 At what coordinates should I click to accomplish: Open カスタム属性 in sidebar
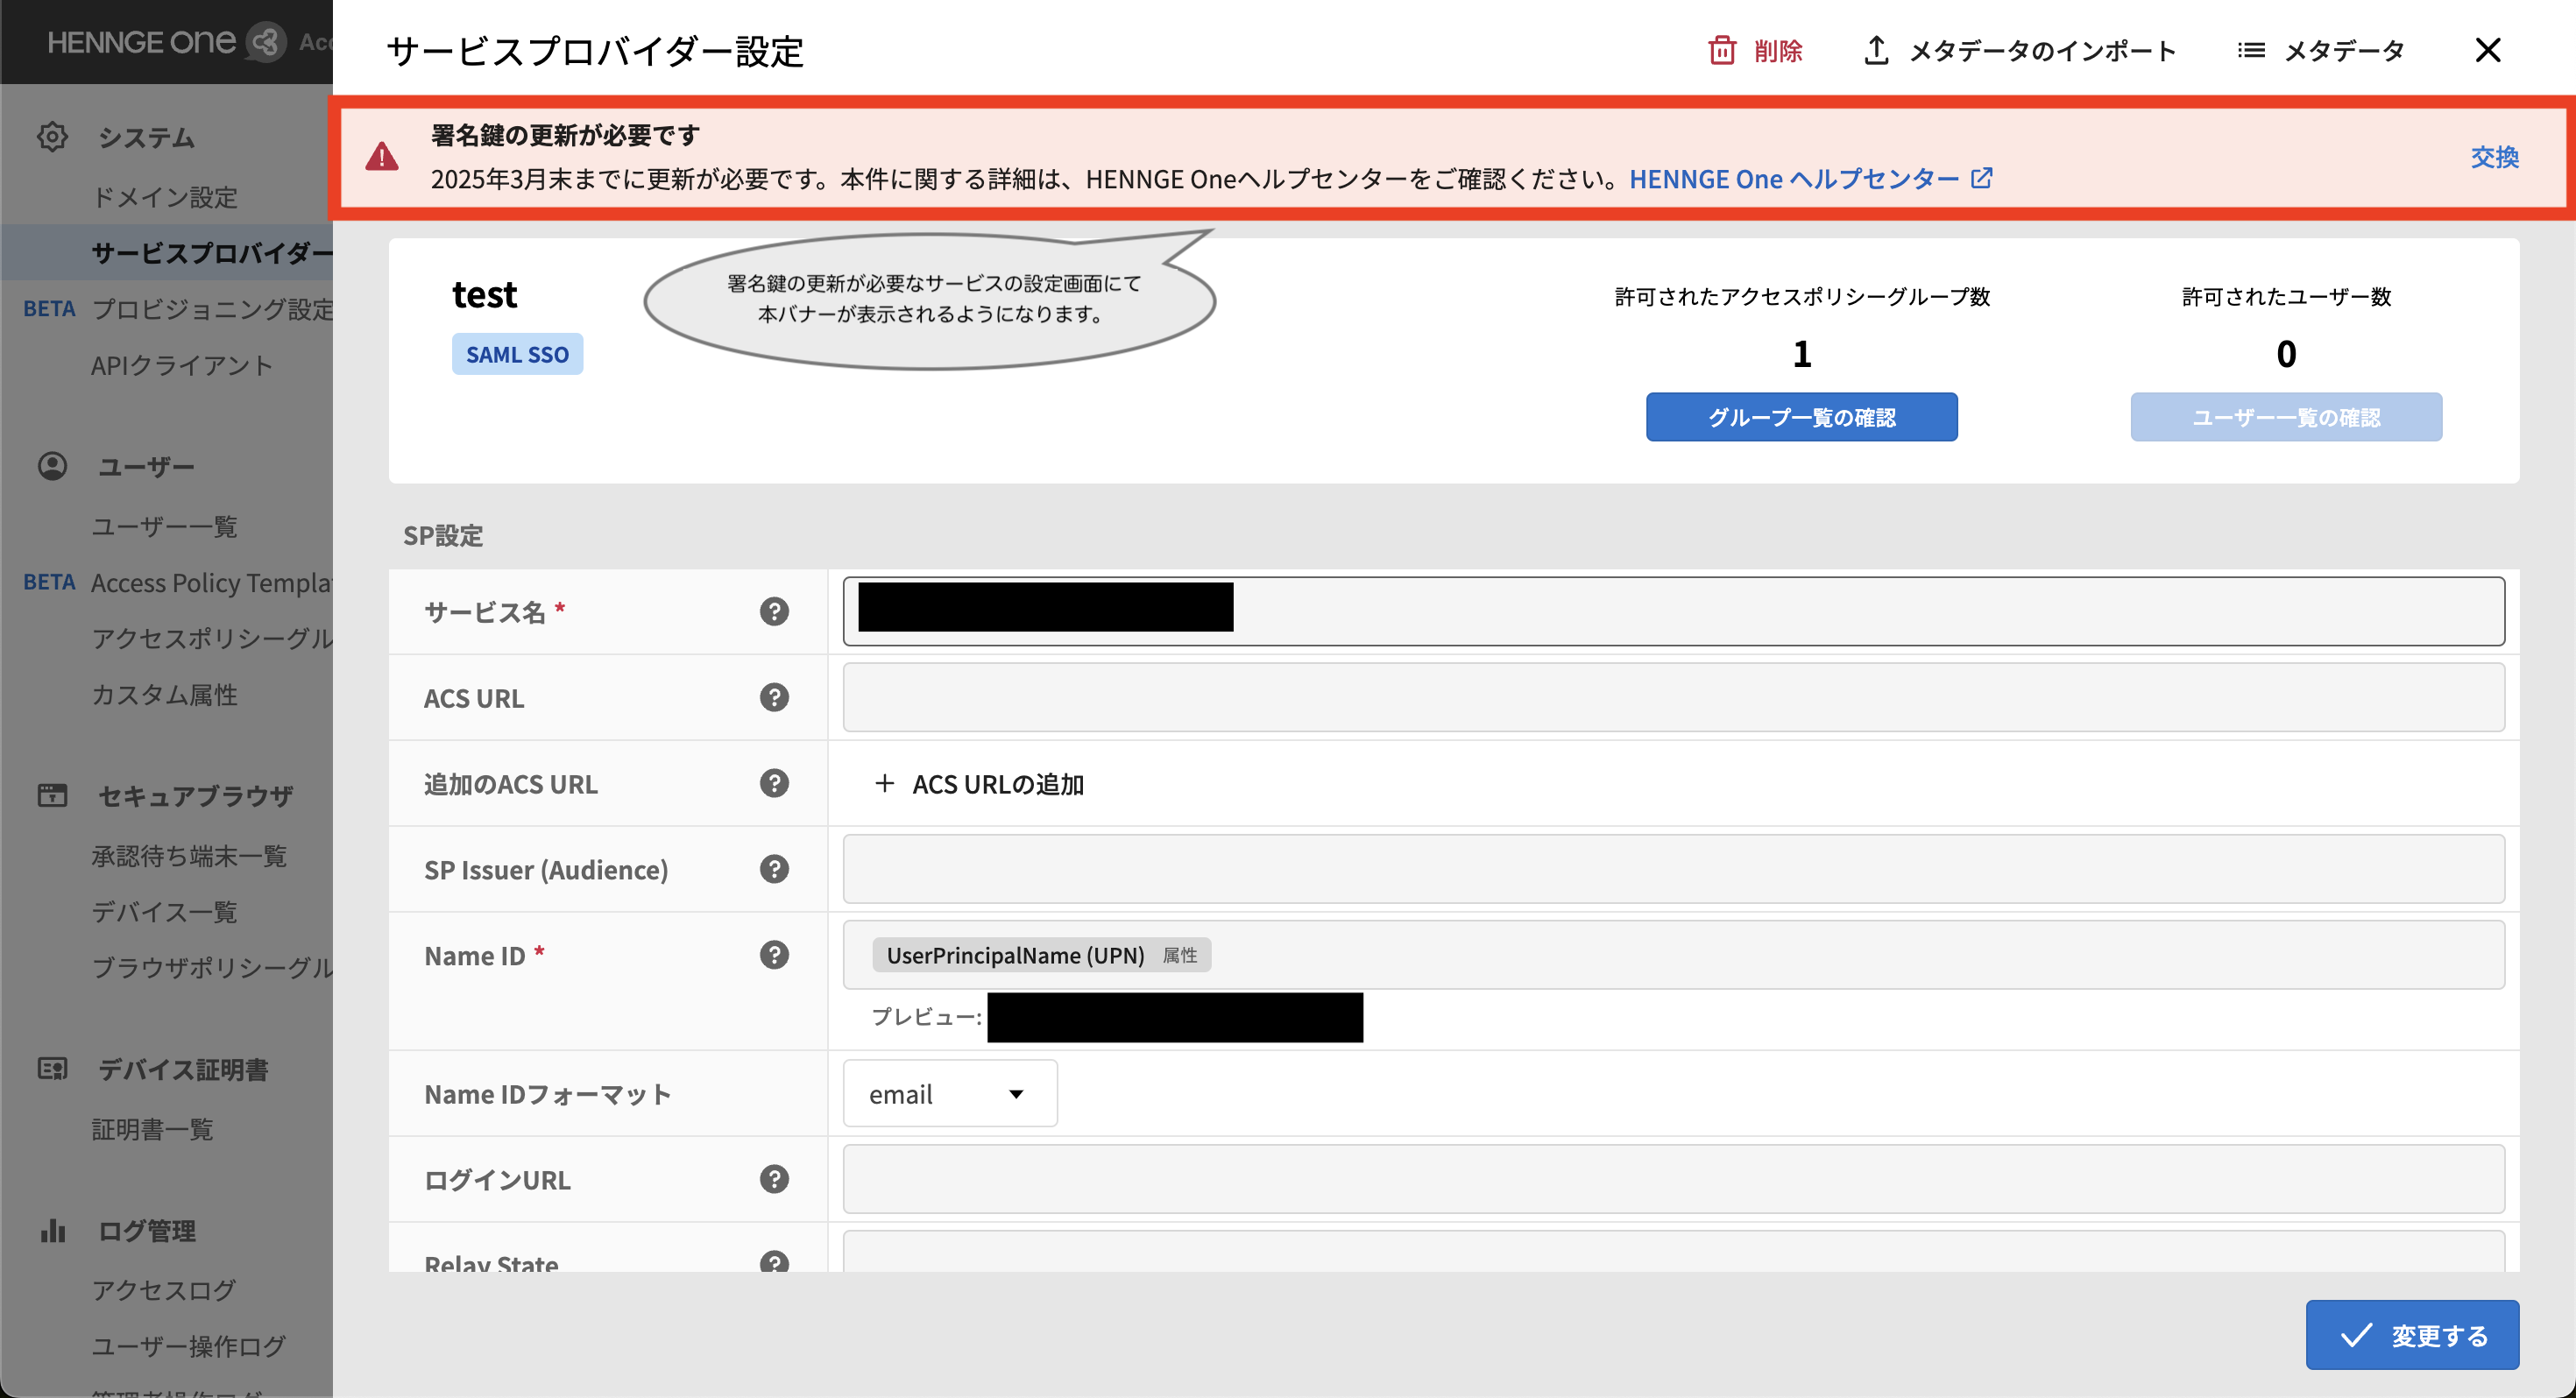click(x=165, y=694)
